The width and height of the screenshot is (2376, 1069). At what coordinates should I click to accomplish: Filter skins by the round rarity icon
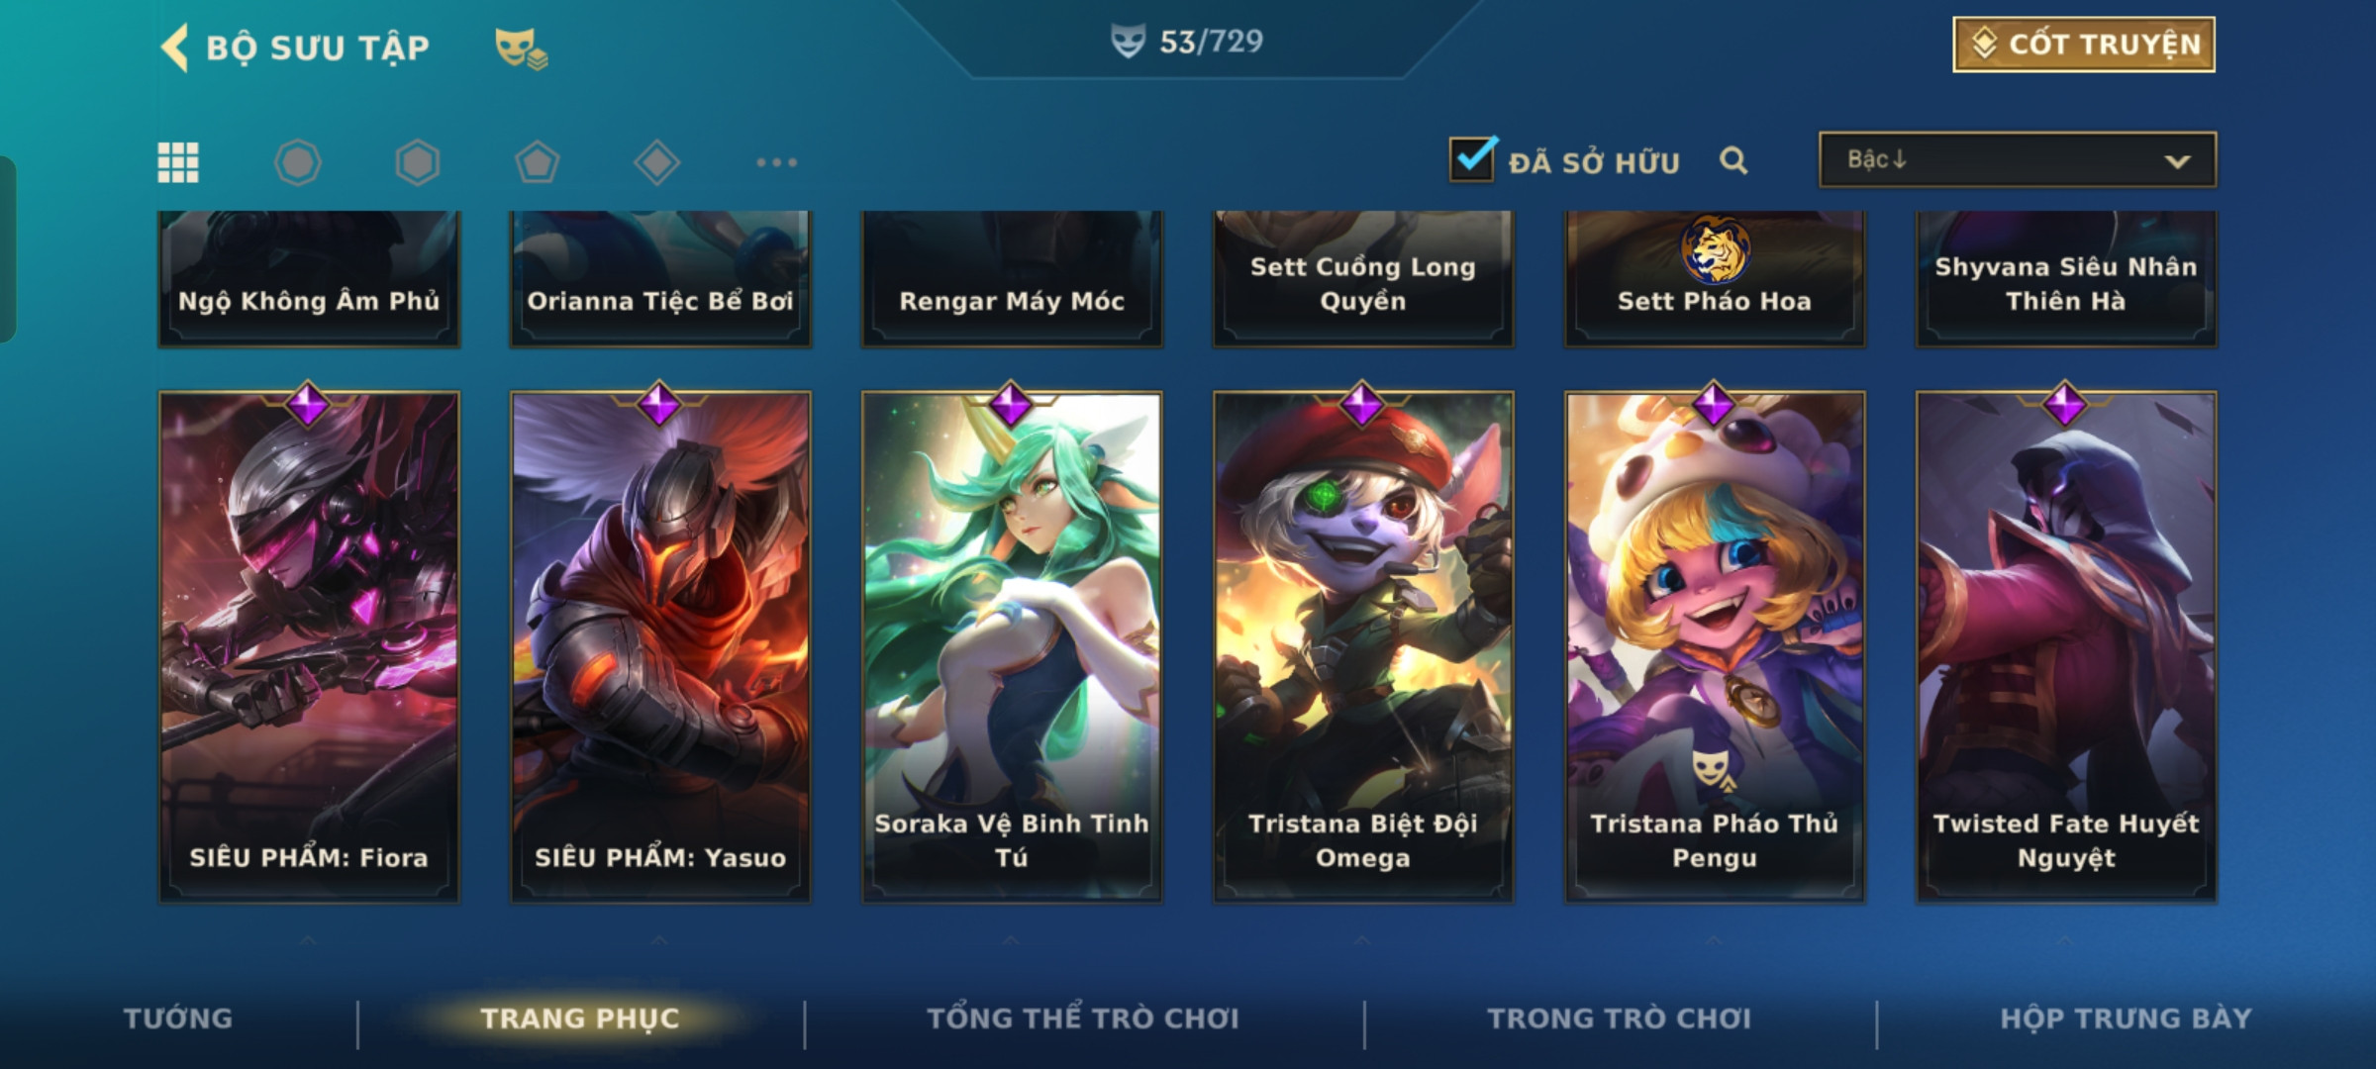(298, 162)
